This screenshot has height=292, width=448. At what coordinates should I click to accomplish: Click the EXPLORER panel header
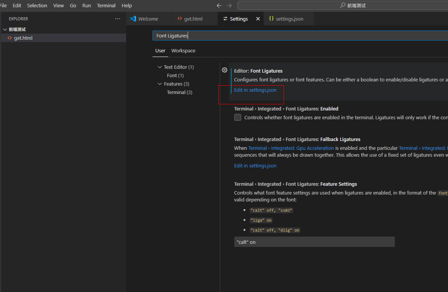click(18, 19)
